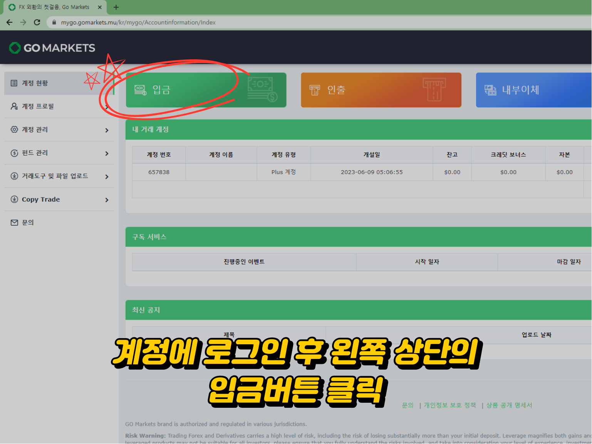This screenshot has width=592, height=444.
Task: Open a new browser tab
Action: (x=116, y=7)
